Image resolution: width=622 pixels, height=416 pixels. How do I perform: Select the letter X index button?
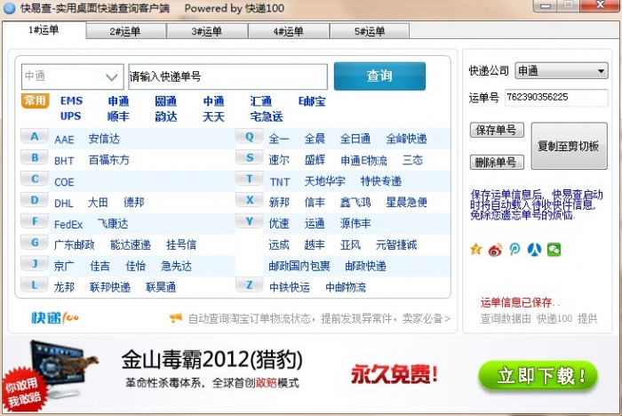[x=250, y=200]
